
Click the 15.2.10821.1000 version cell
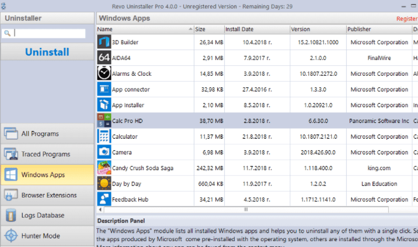click(318, 43)
